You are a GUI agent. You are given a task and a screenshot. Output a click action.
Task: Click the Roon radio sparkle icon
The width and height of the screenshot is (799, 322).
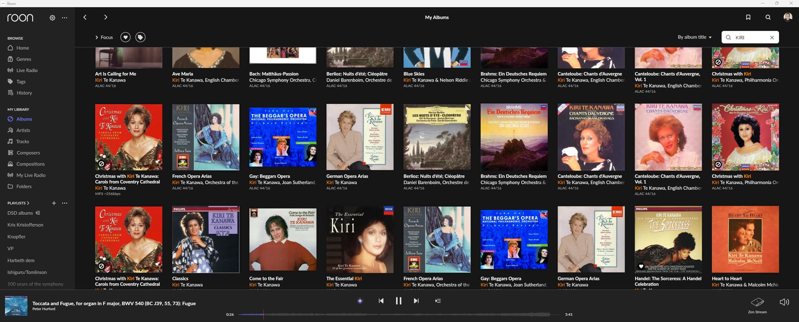360,301
